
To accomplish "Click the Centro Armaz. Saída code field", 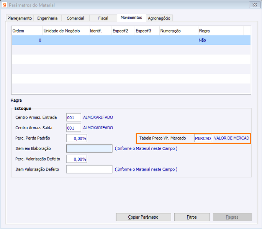I will (74, 128).
